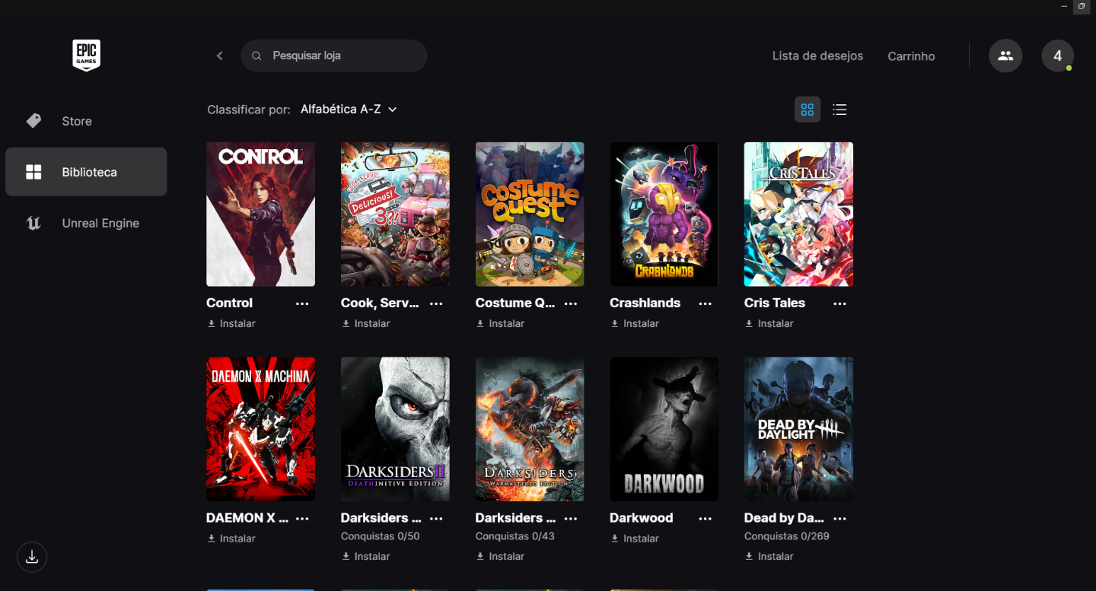Screen dimensions: 1096x591
Task: Click the Cris Tales cover art
Action: 798,214
